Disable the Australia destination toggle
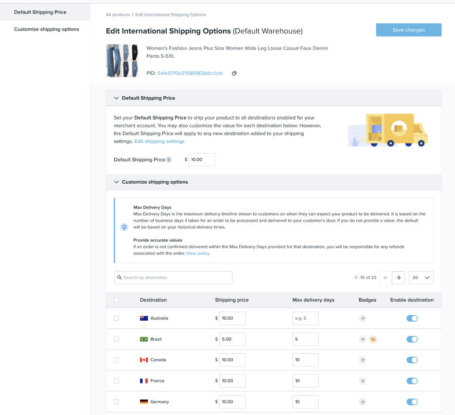Image resolution: width=455 pixels, height=415 pixels. (412, 318)
